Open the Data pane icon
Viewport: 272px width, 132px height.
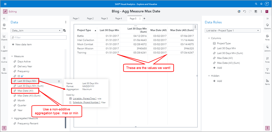click(4, 26)
